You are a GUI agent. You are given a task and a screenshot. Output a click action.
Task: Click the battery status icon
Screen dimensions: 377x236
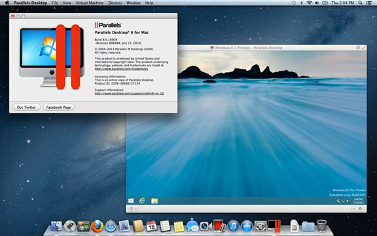tap(325, 3)
